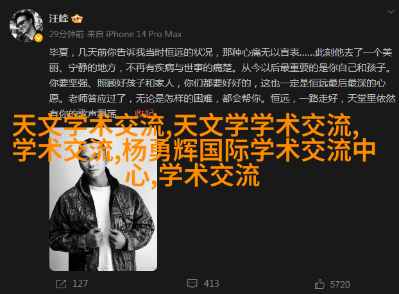Open the post options chevron menu
Image resolution: width=399 pixels, height=294 pixels.
(x=391, y=12)
